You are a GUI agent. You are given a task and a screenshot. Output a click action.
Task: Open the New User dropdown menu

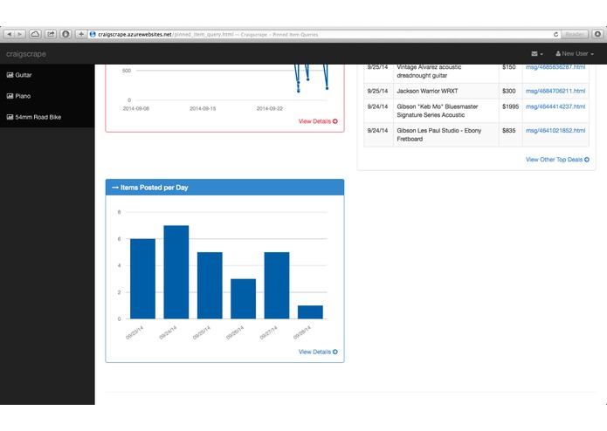tap(575, 54)
